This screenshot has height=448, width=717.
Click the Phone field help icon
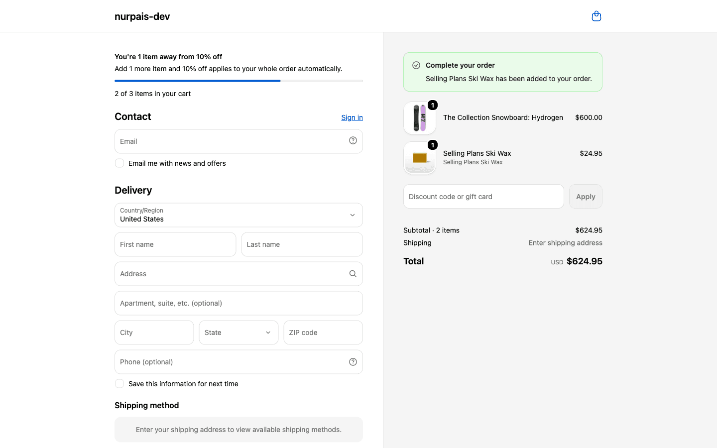[353, 362]
